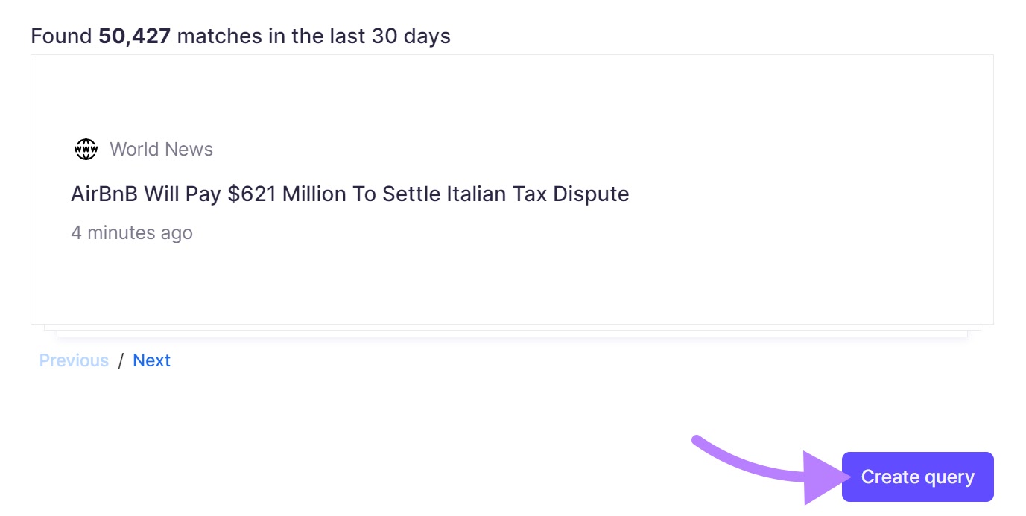This screenshot has width=1026, height=516.
Task: Click the Previous pagination link
Action: [74, 360]
